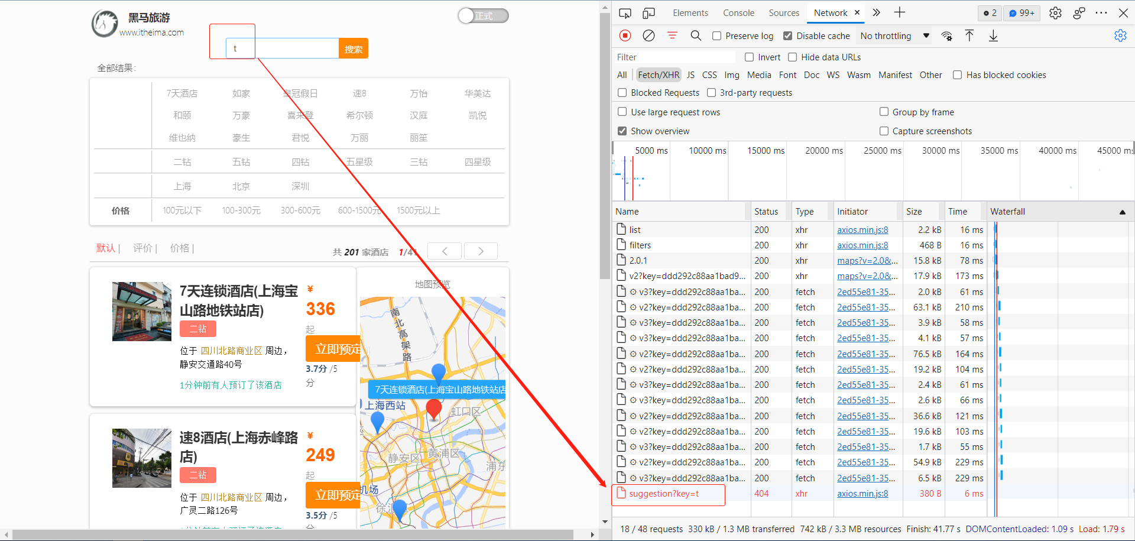Screen dimensions: 1135x541
Task: Toggle device emulation icon
Action: coord(648,13)
